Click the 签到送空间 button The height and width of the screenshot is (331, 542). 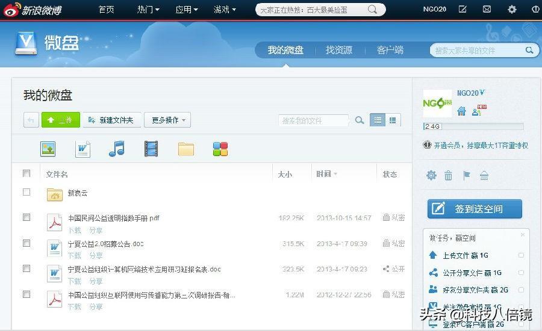(x=475, y=209)
